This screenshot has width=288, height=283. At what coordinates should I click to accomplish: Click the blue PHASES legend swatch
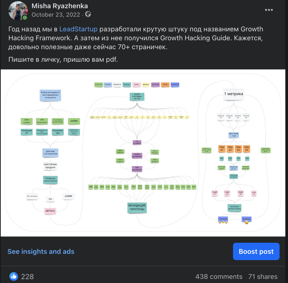tap(108, 85)
